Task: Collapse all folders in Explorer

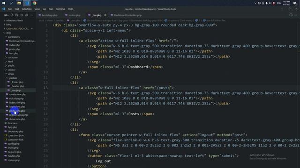Action: [x=27, y=15]
